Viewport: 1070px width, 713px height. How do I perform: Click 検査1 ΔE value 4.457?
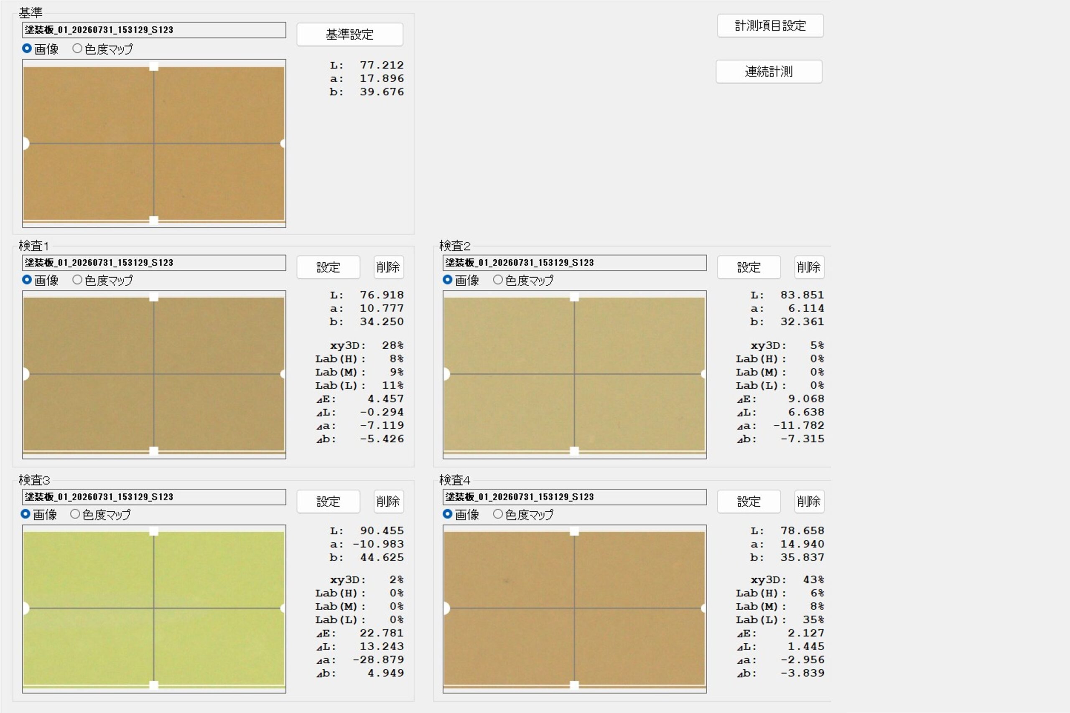[x=386, y=399]
